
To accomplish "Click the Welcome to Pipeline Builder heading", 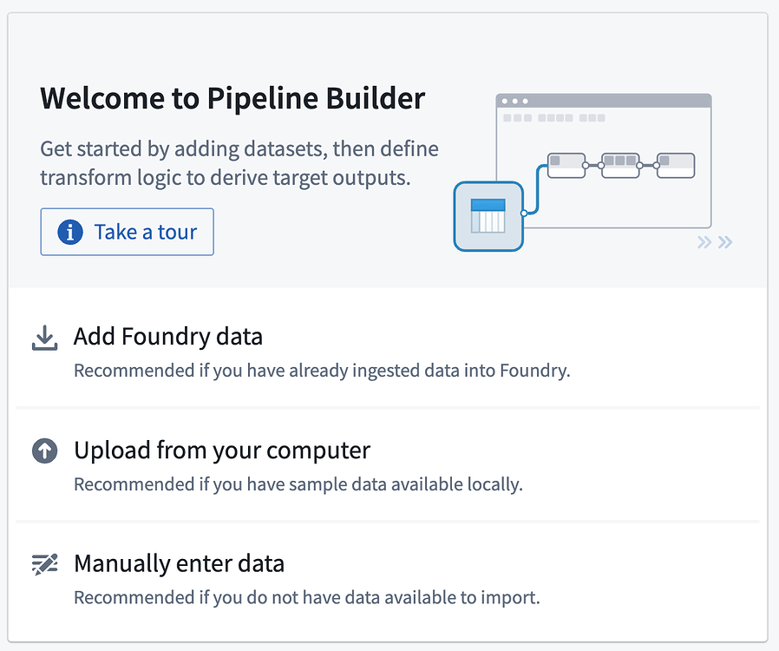I will (x=232, y=98).
